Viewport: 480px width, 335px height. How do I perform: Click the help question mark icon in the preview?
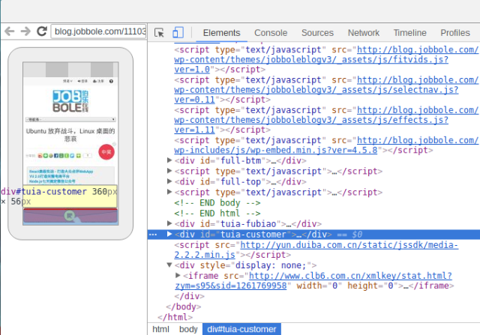pos(111,81)
